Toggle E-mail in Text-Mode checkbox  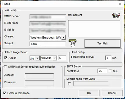click(4, 93)
